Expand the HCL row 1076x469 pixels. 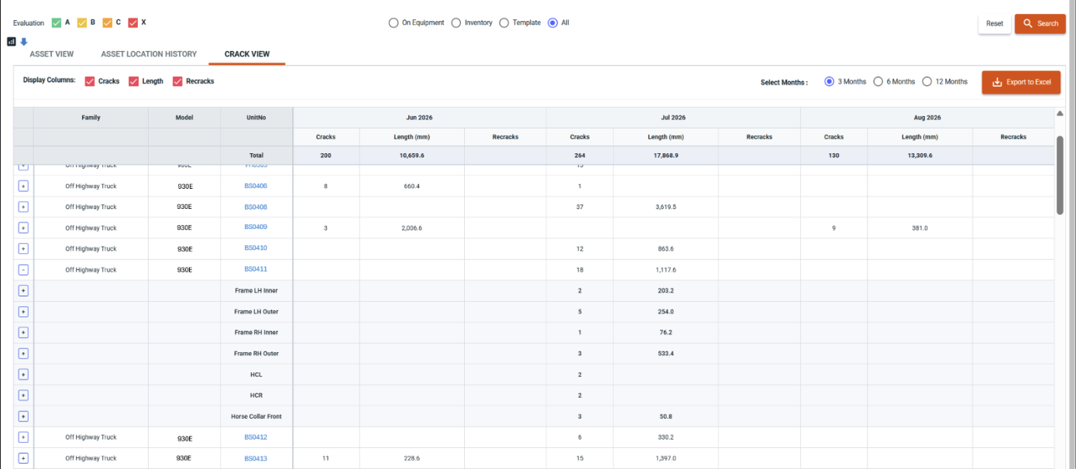pyautogui.click(x=23, y=375)
